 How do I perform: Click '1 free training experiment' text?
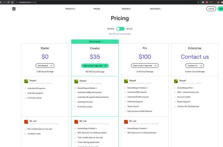coord(88,142)
